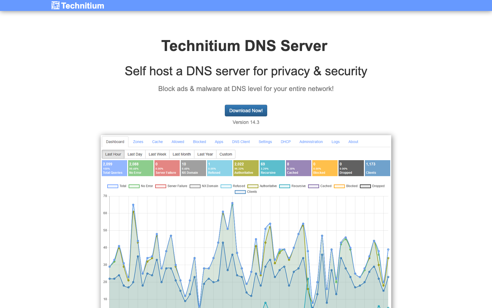Viewport: 492px width, 308px height.
Task: Go to the DHCP tab
Action: (x=286, y=142)
